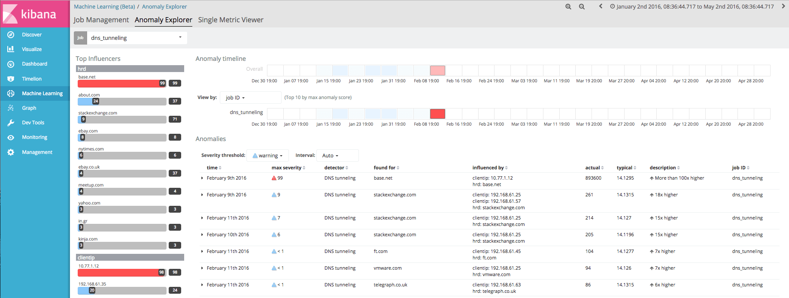Screen dimensions: 789x298
Task: Open Visualize bar chart icon
Action: [x=11, y=49]
